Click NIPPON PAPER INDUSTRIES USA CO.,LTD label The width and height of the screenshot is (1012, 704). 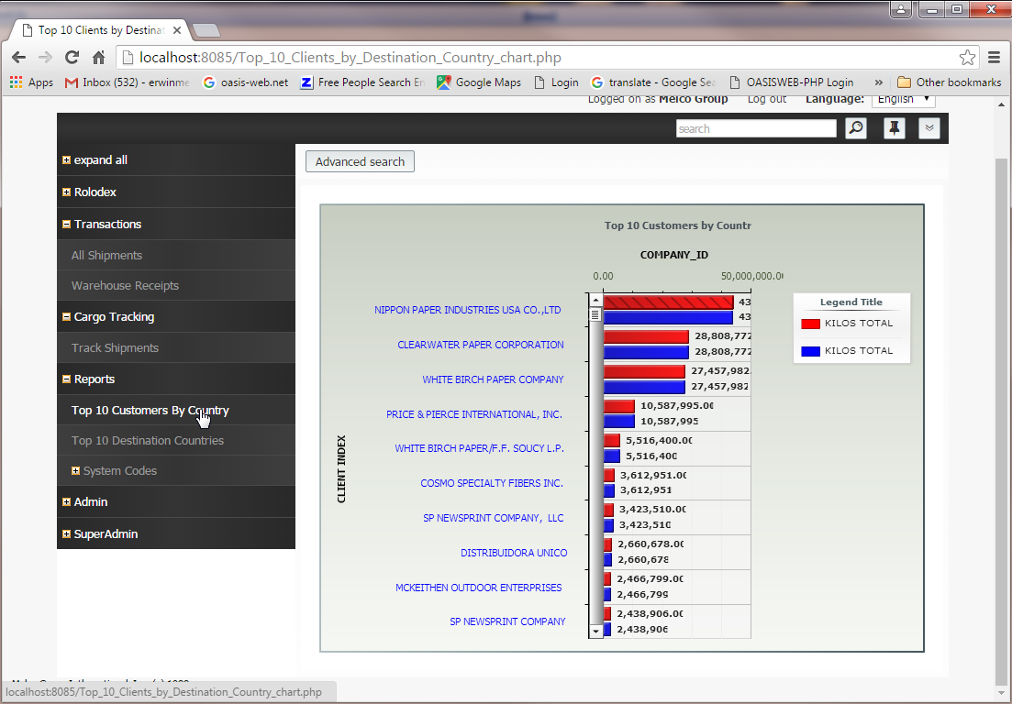pos(468,310)
